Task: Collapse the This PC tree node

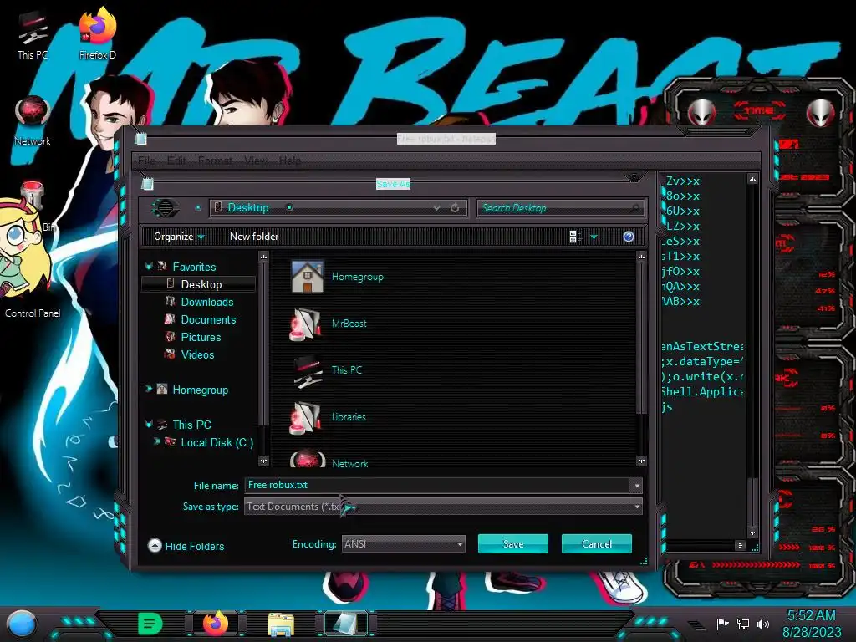Action: coord(148,424)
